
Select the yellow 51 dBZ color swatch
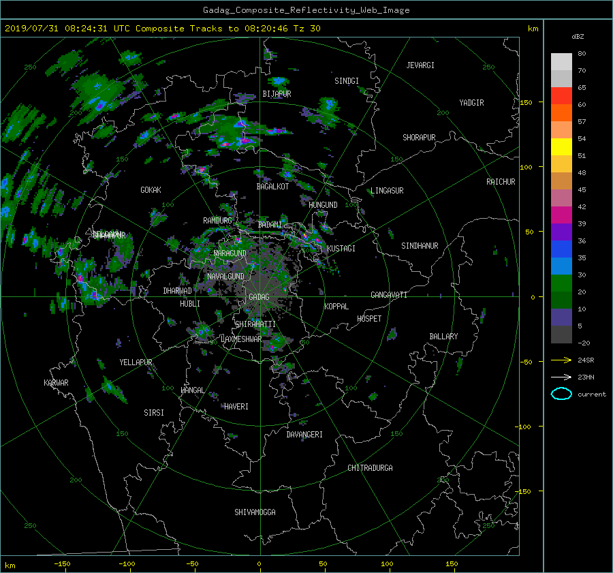point(561,147)
